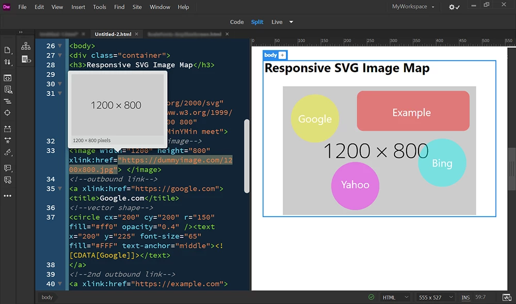Open the Tools menu
Viewport: 516px width, 304px height.
(x=100, y=7)
